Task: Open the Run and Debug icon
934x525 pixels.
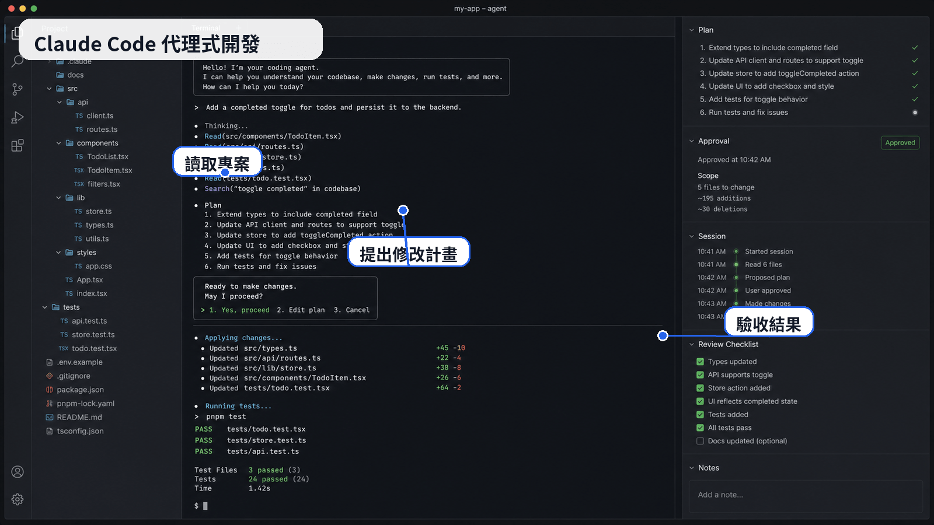Action: click(x=18, y=117)
